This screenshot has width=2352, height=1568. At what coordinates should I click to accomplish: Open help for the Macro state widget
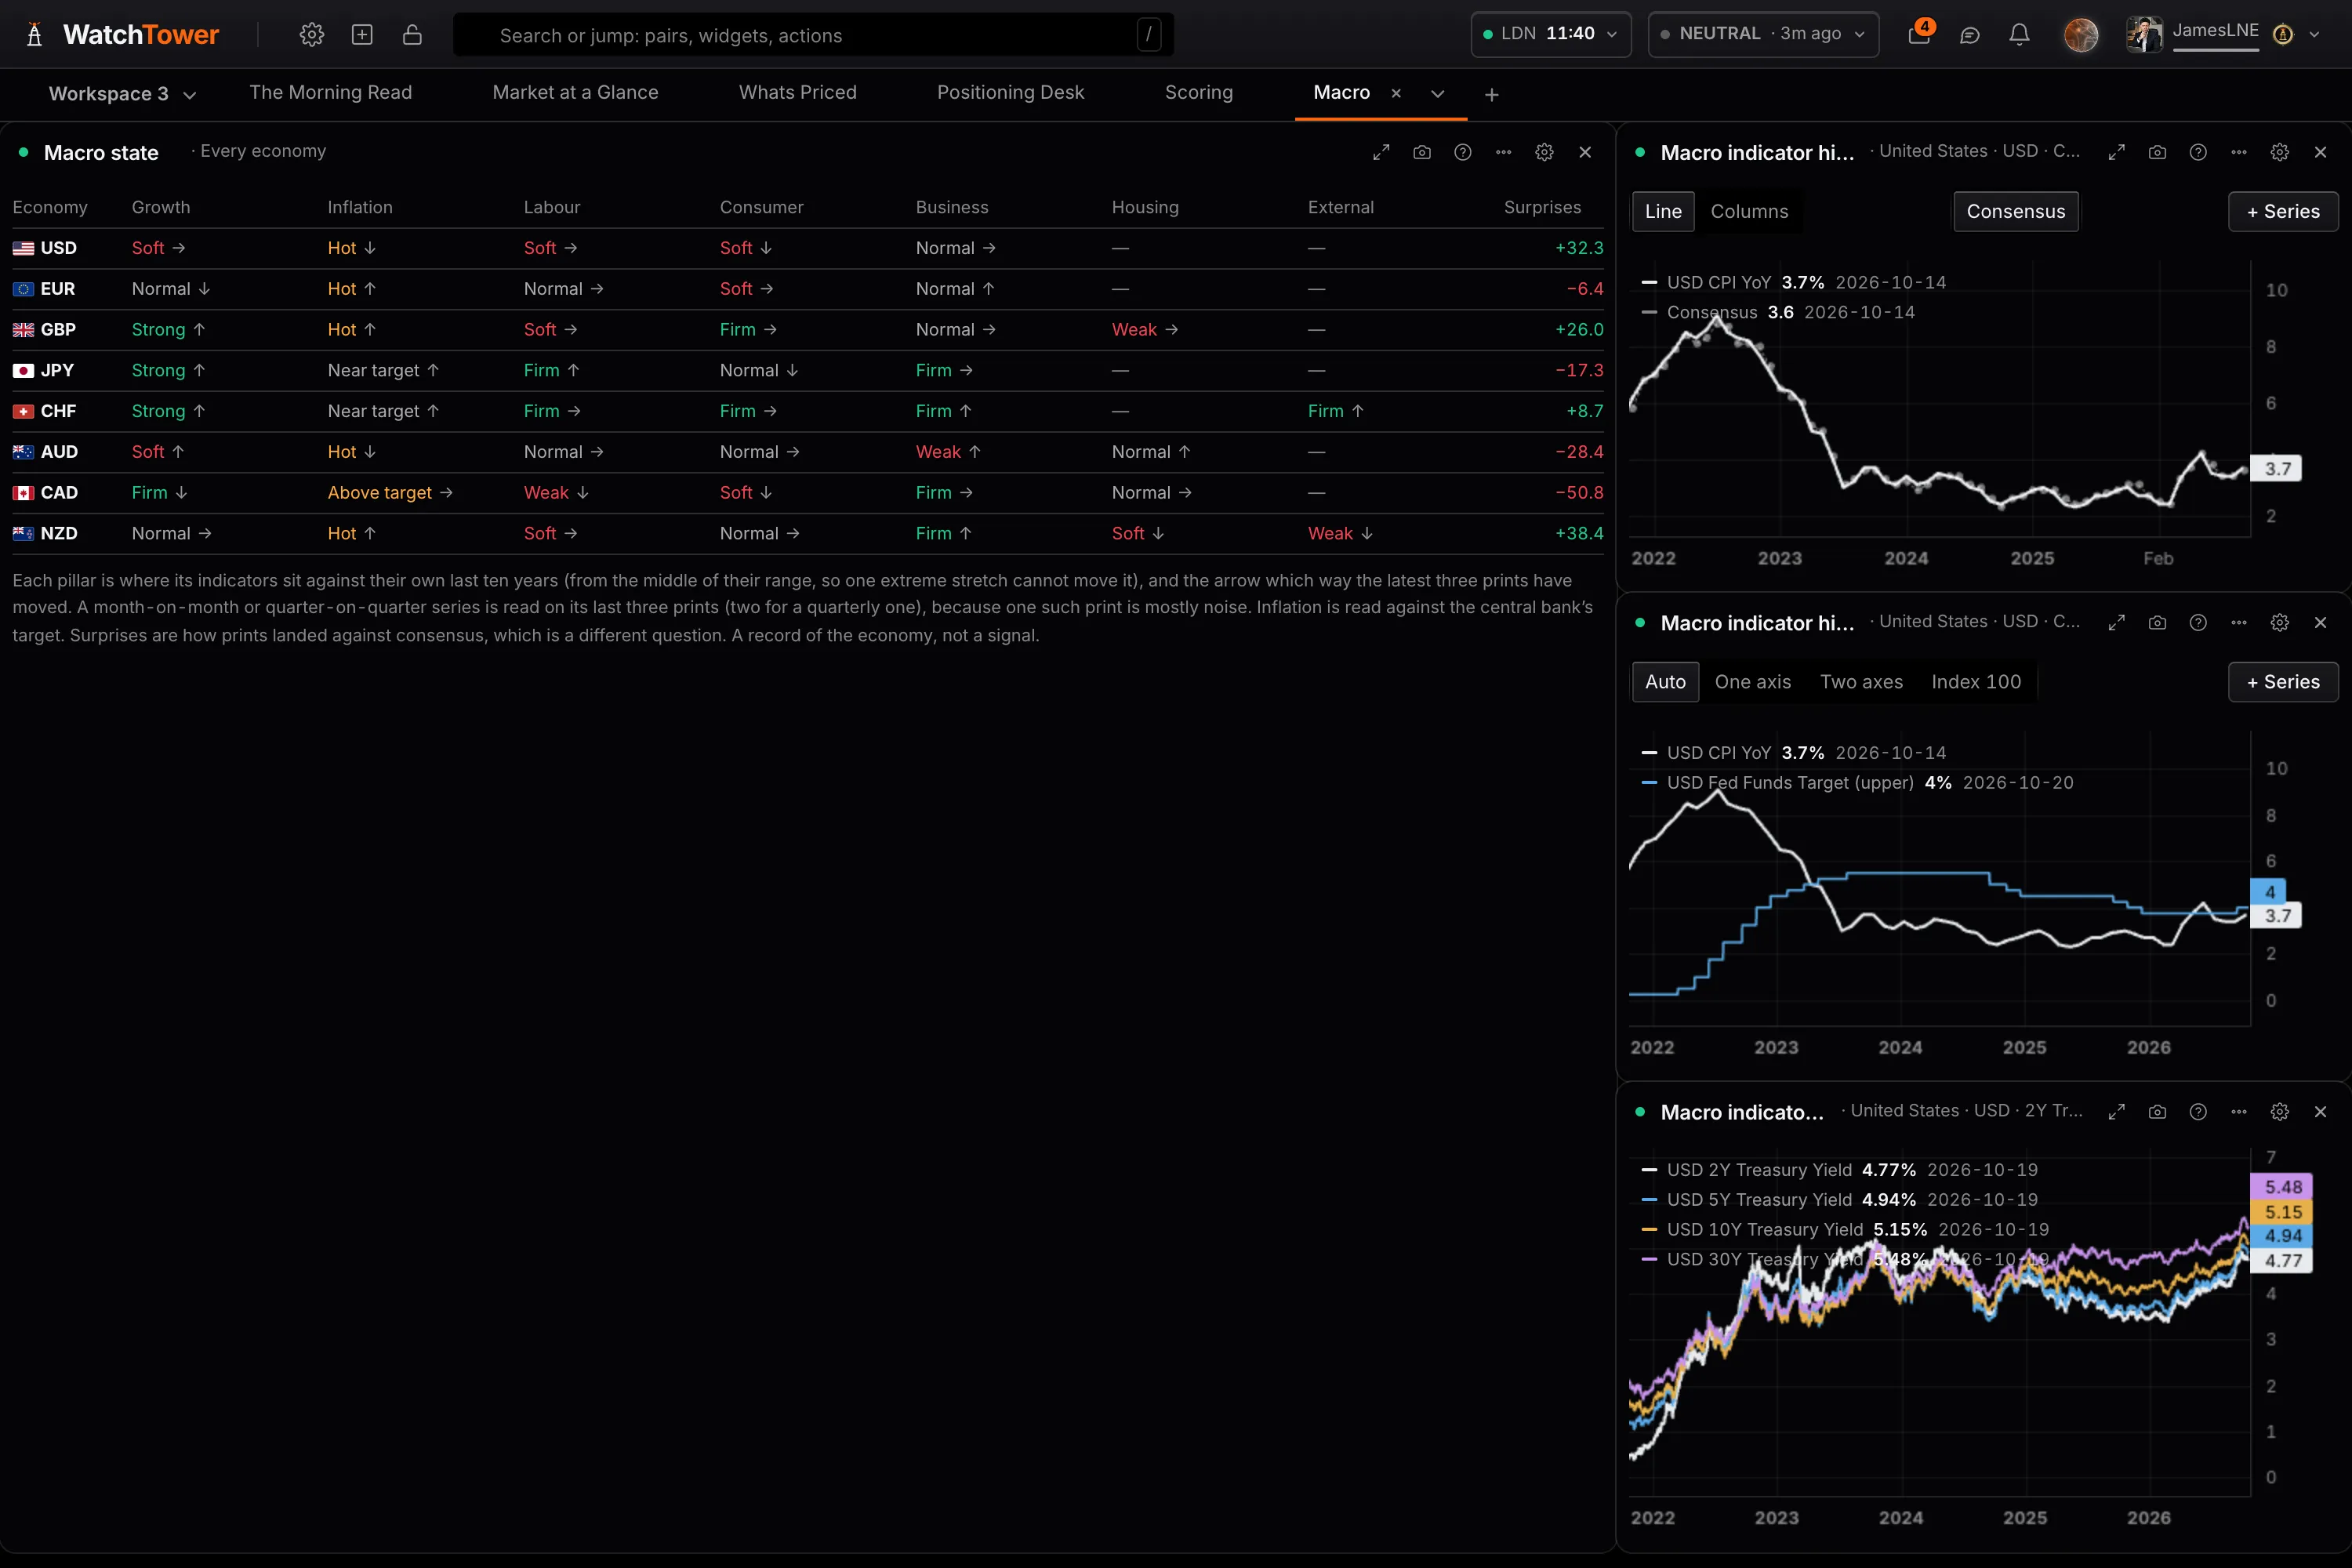1463,152
